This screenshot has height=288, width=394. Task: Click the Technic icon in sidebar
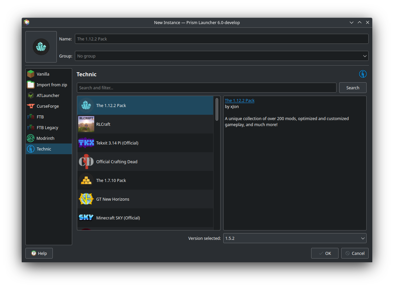click(x=31, y=149)
